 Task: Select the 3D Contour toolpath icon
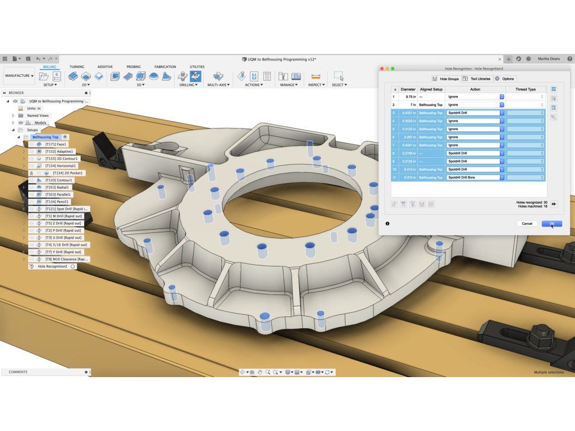tap(166, 76)
